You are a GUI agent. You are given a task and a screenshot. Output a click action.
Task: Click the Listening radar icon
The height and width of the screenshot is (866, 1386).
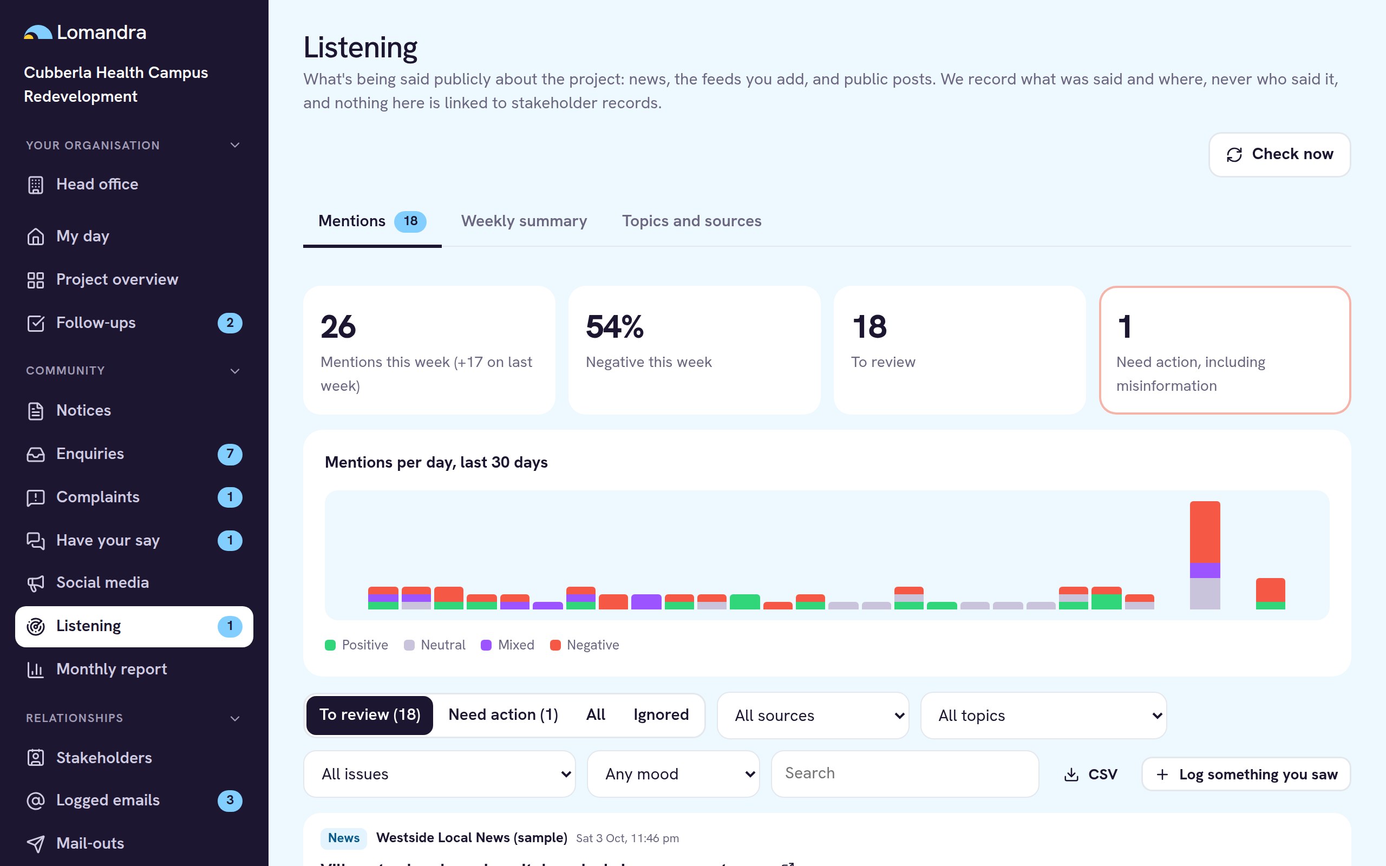[x=36, y=627]
